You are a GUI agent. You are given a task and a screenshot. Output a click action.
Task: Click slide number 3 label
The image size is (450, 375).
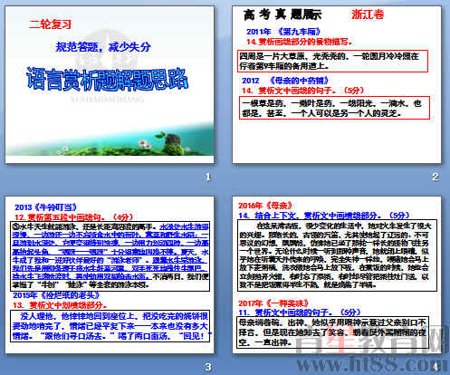[208, 367]
